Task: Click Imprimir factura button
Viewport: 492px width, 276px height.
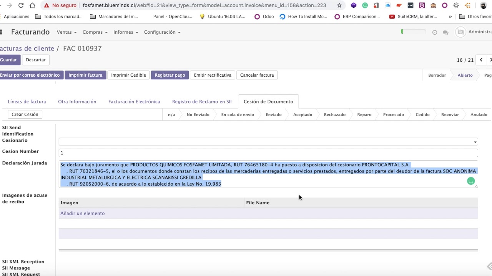Action: pyautogui.click(x=85, y=75)
